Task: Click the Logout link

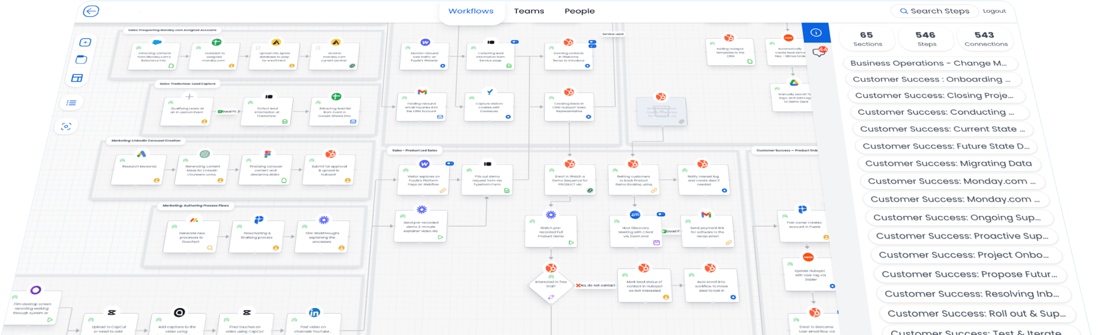Action: tap(994, 11)
